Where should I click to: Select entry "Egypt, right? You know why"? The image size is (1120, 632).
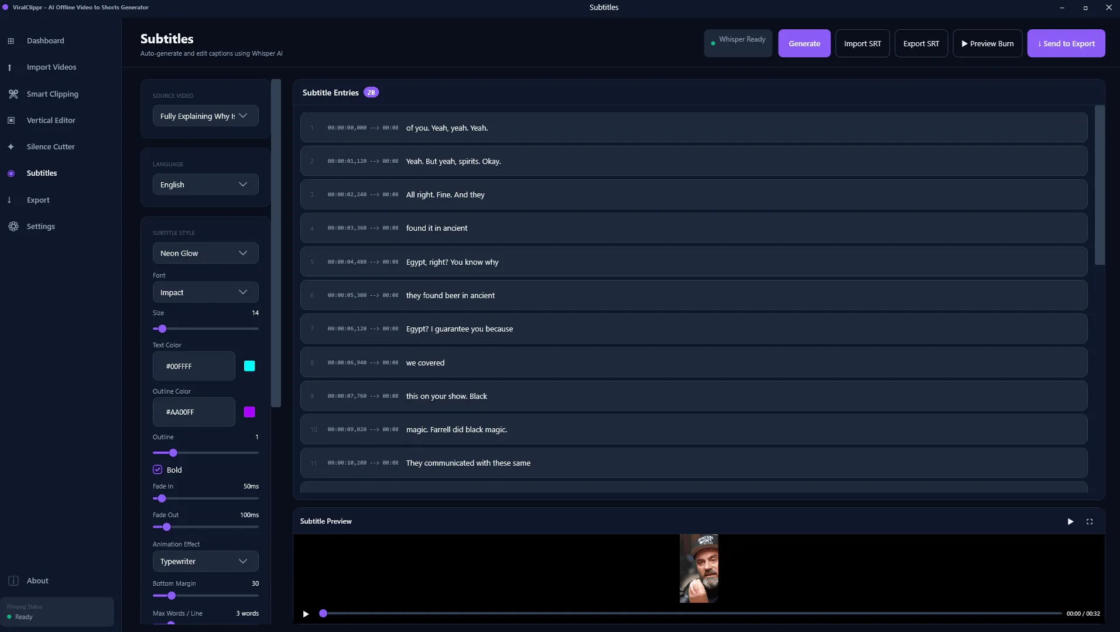(694, 262)
